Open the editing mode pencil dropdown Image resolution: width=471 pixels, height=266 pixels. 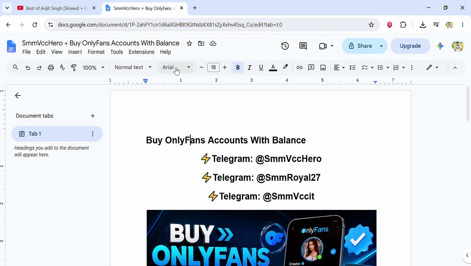click(x=432, y=67)
